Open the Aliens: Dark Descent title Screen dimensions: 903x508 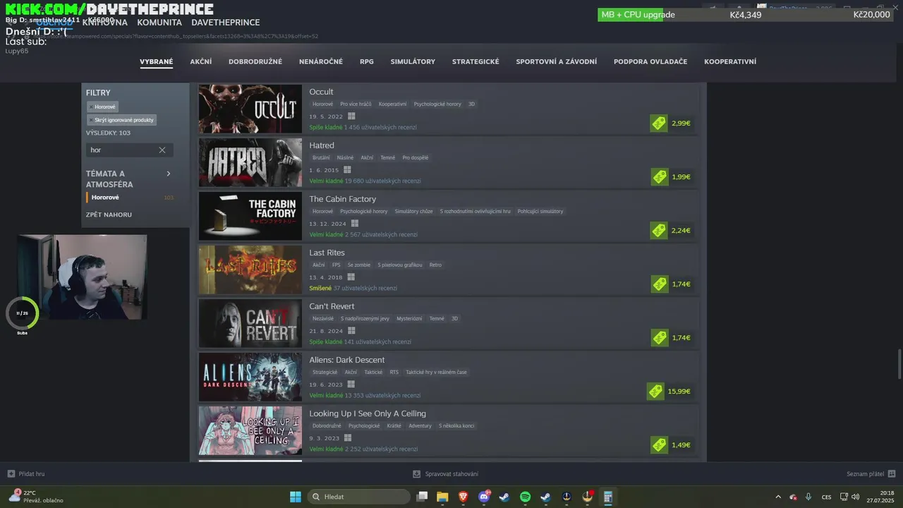(x=347, y=360)
